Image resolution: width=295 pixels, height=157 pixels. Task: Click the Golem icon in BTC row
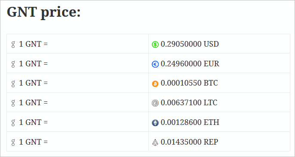(13, 84)
